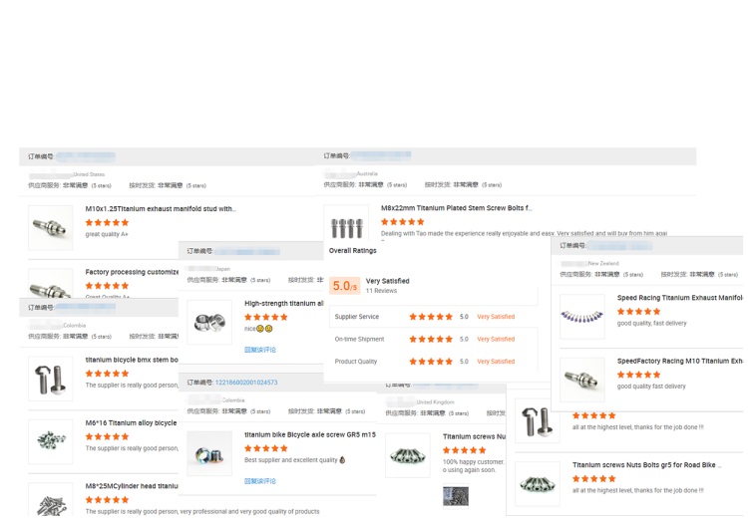Open the M10x1.25 Titanium exhaust manifold stud title
Image resolution: width=748 pixels, height=520 pixels.
pos(161,209)
